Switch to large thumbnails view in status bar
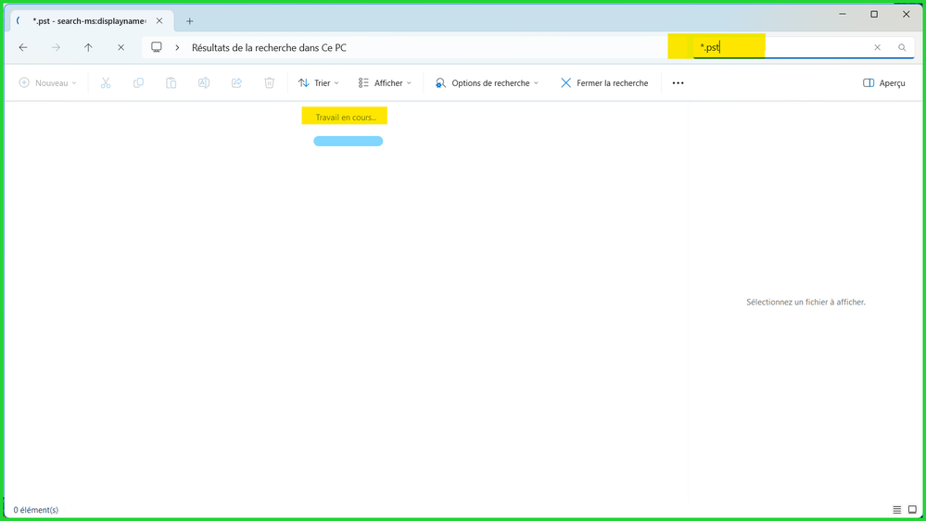The image size is (926, 521). tap(912, 510)
